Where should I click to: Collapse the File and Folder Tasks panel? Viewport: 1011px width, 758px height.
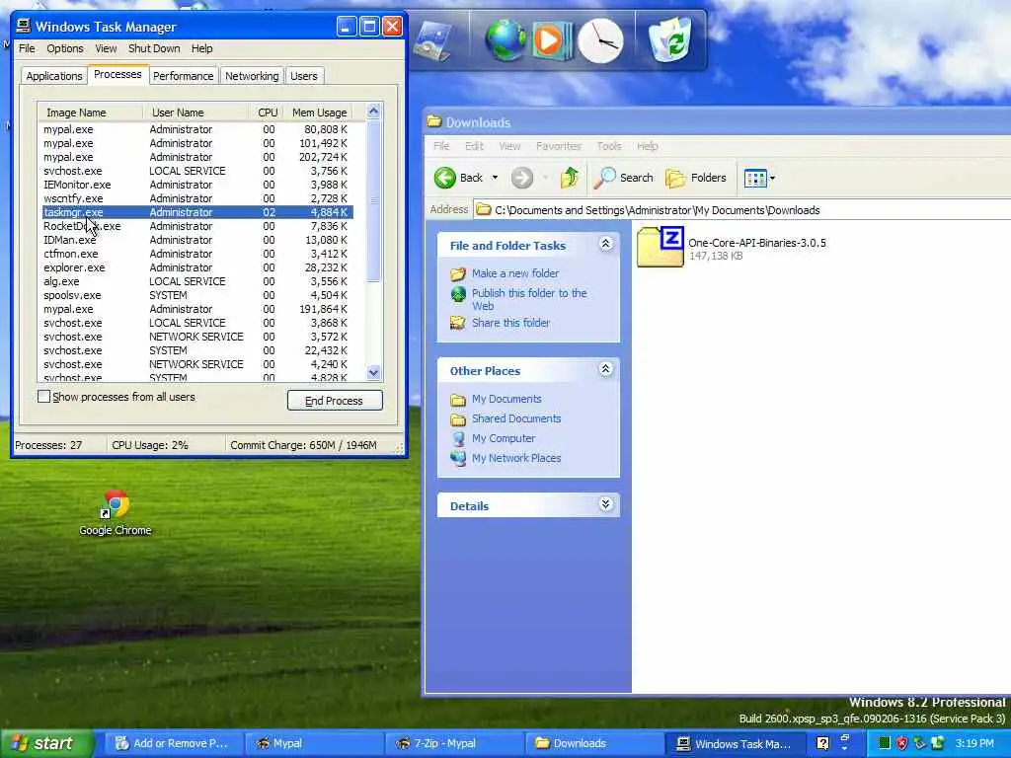[605, 245]
